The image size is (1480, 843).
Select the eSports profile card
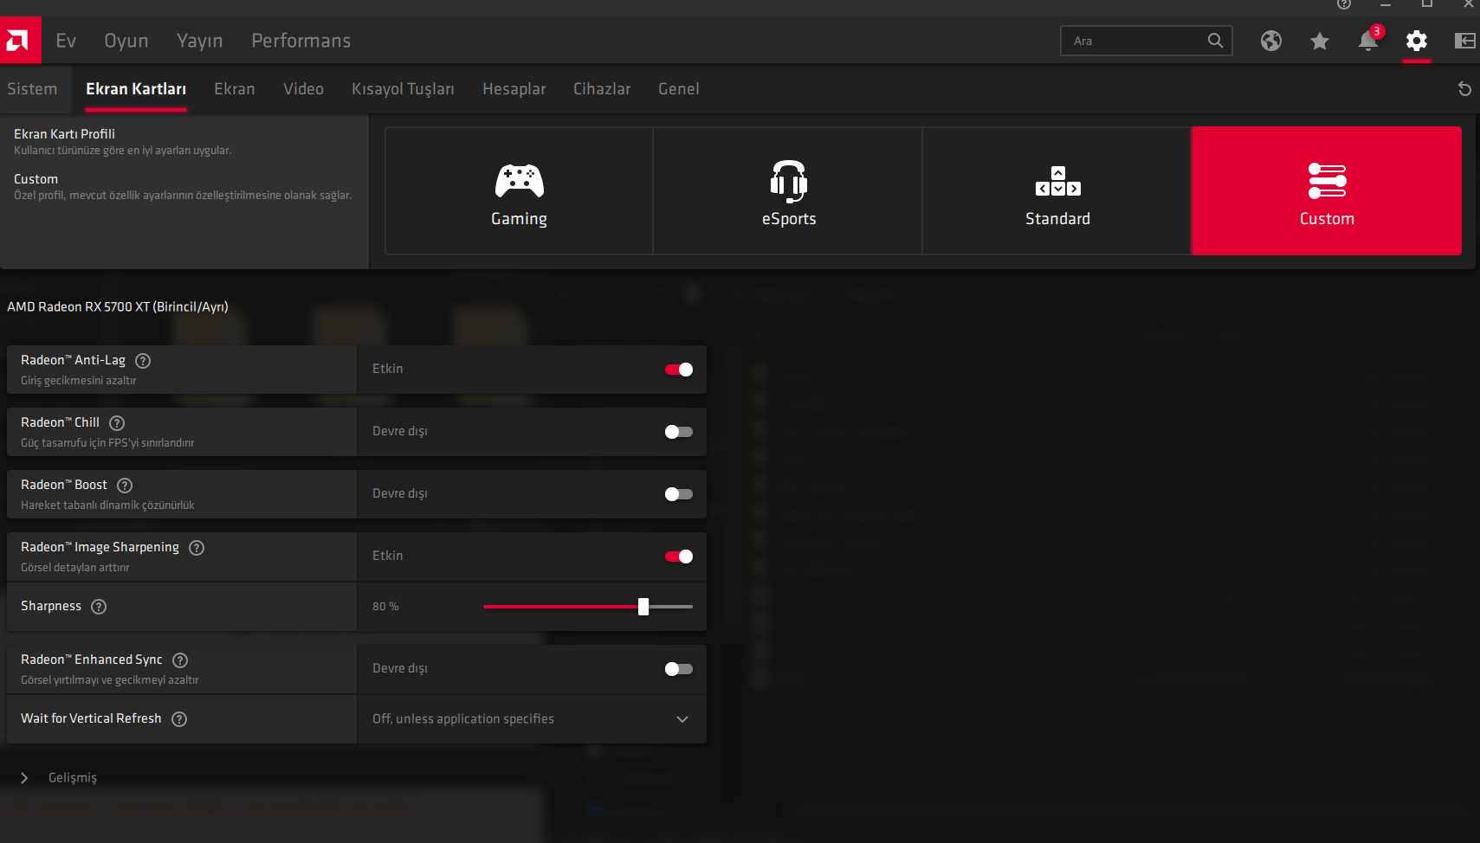[x=788, y=191]
